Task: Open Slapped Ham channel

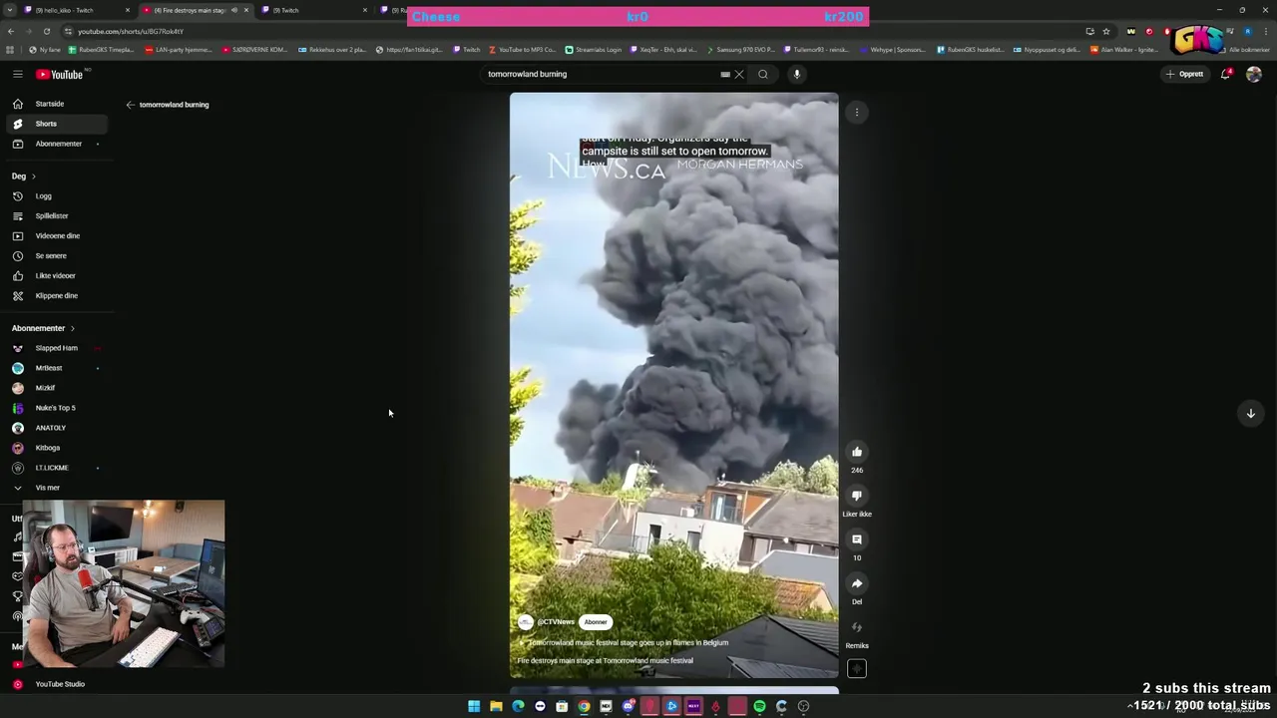Action: 56,348
